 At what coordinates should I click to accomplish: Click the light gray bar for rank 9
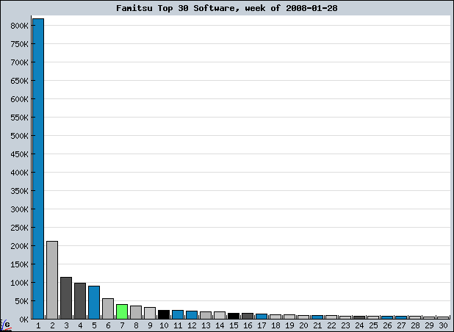pyautogui.click(x=150, y=313)
